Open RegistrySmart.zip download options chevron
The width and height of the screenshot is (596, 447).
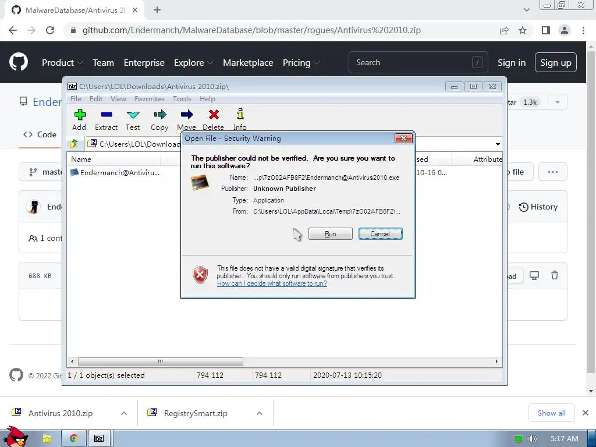(260, 413)
